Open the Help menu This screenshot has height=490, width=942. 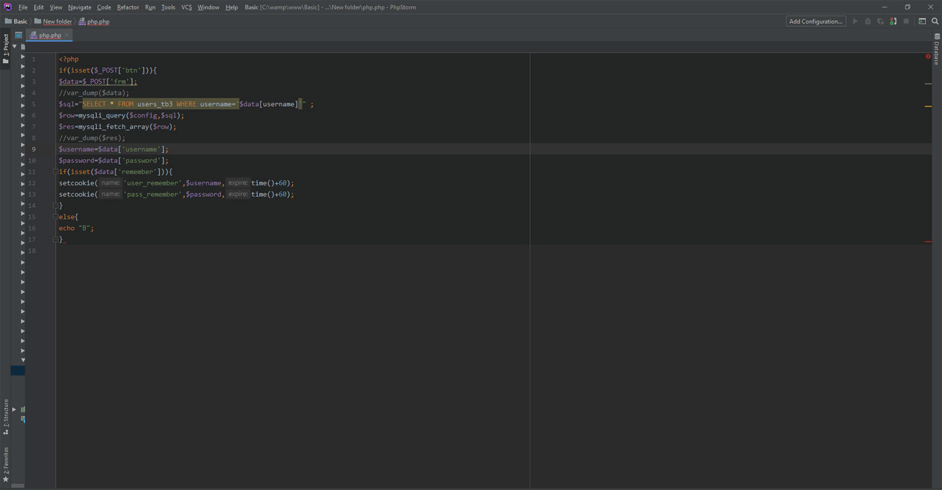pyautogui.click(x=232, y=7)
